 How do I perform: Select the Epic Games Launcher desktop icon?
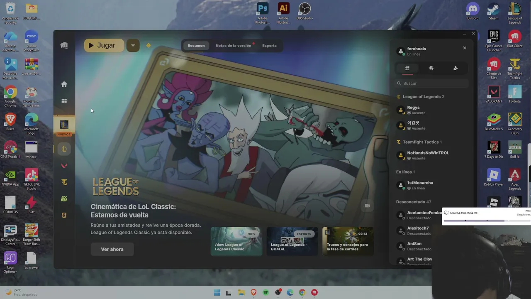(x=494, y=41)
